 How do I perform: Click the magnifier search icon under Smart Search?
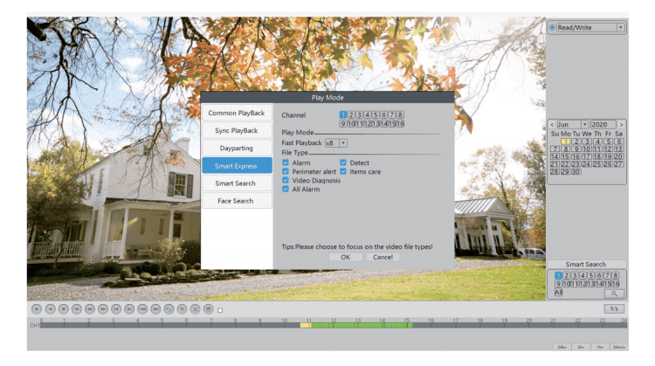pos(615,293)
